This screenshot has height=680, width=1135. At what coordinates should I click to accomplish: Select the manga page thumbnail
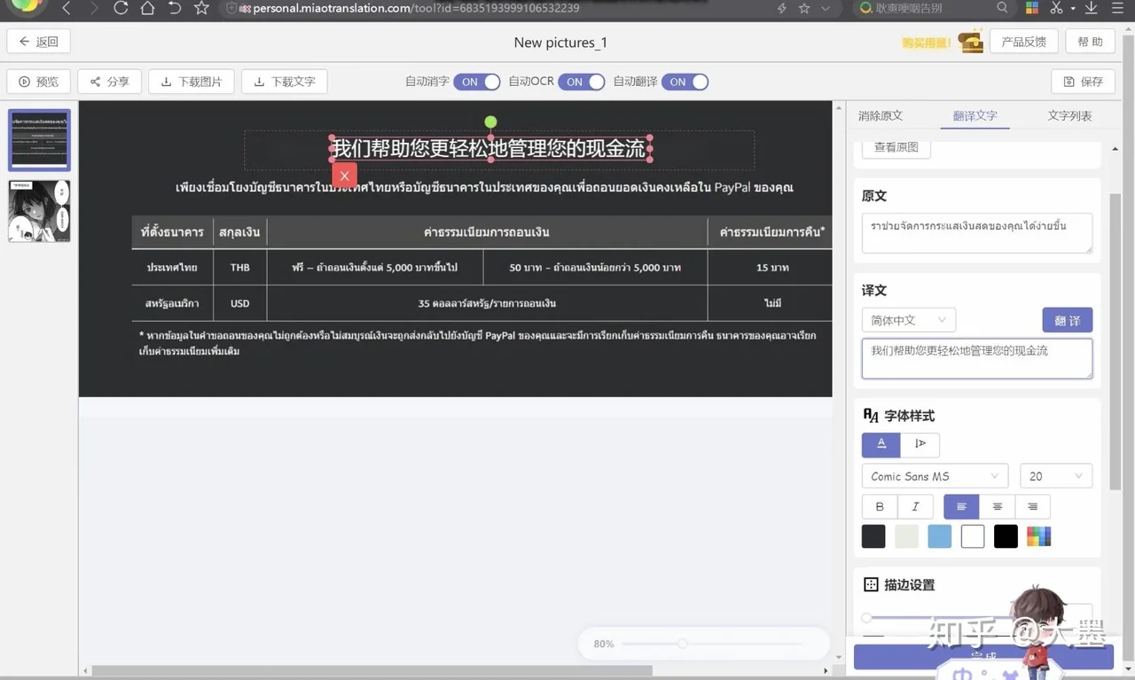(39, 211)
